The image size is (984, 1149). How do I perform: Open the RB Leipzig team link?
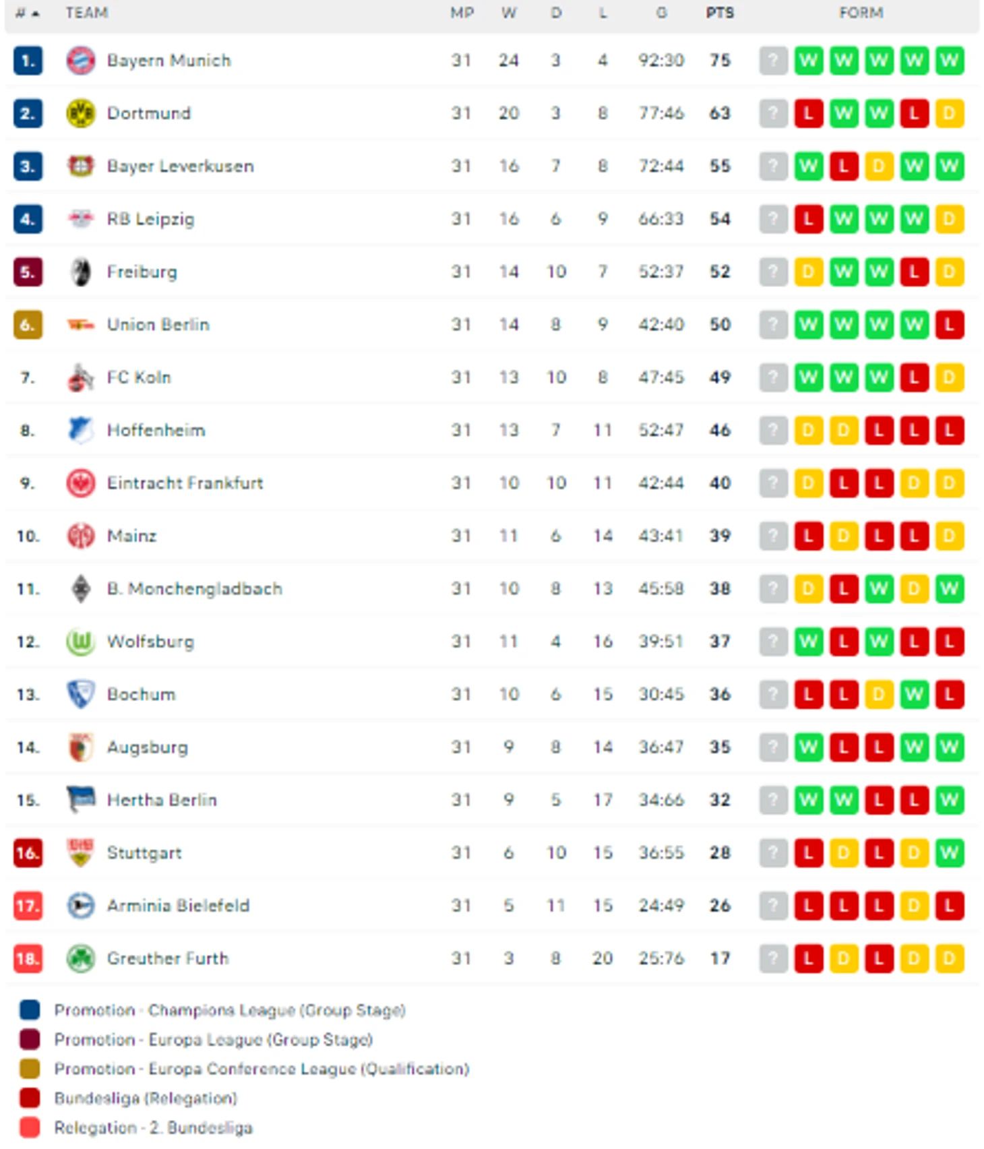(x=150, y=219)
